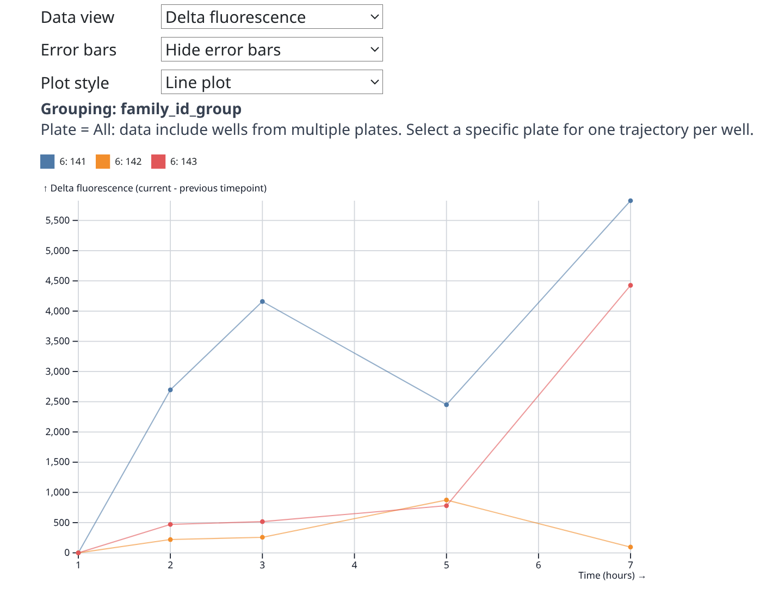Expand the Error bars dropdown

[x=271, y=49]
